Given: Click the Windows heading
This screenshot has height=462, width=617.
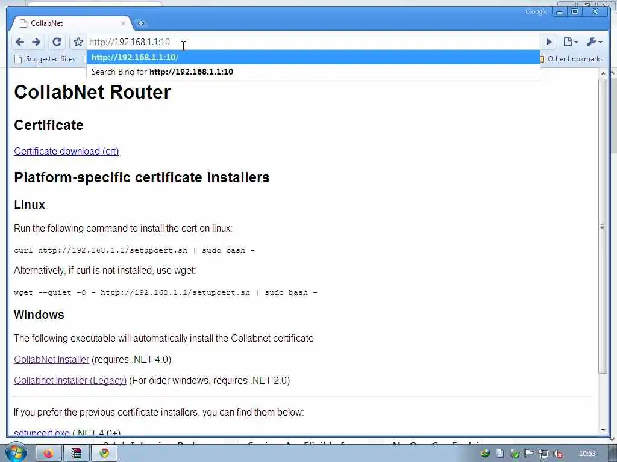Looking at the screenshot, I should [x=39, y=315].
